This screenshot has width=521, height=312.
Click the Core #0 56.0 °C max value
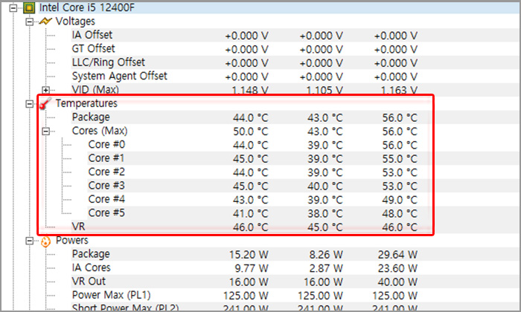coord(400,145)
